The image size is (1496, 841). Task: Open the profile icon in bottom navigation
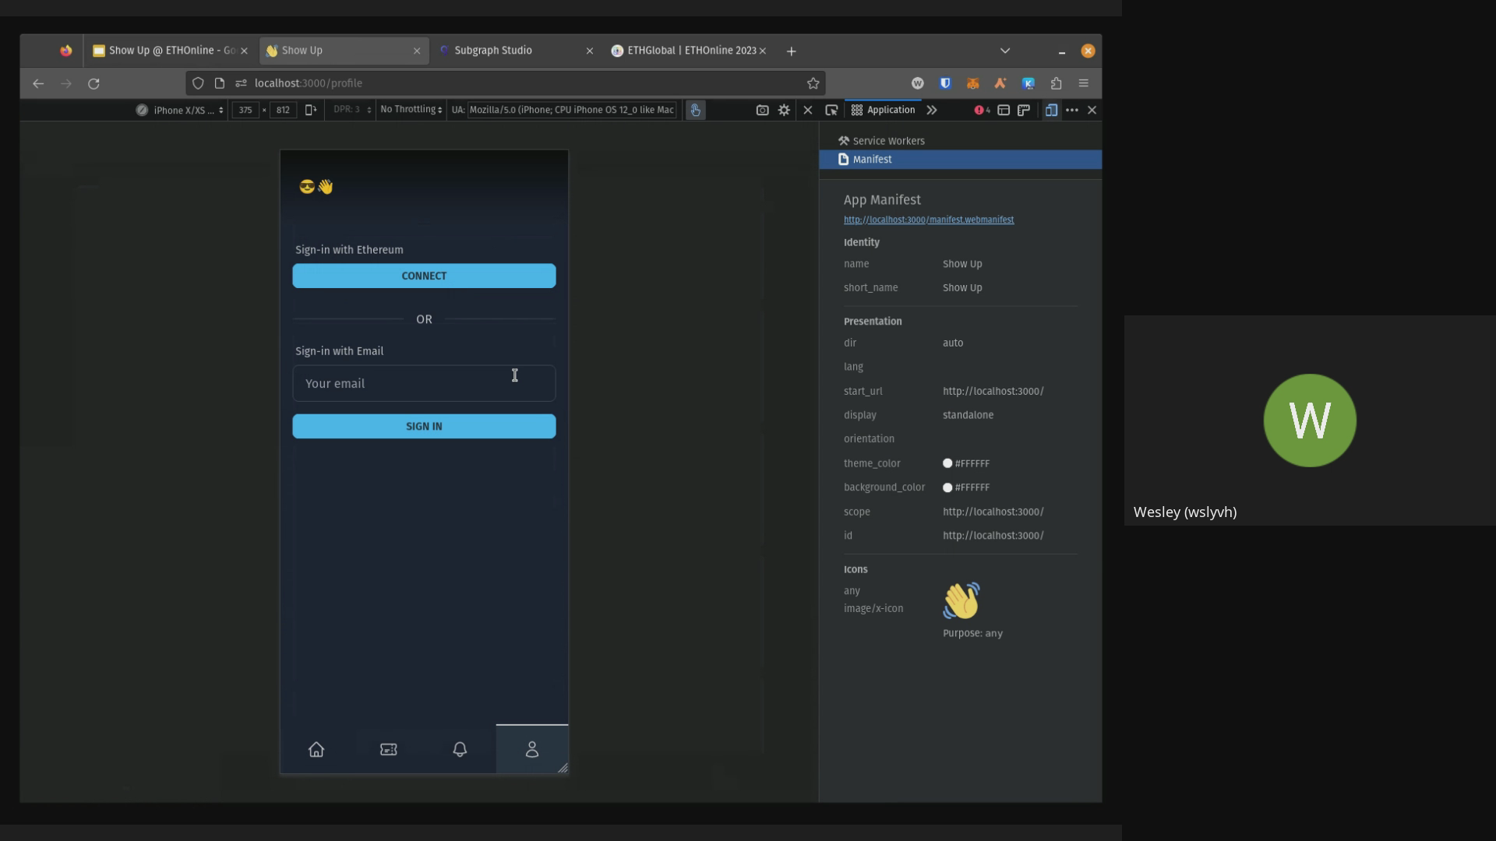click(x=532, y=749)
